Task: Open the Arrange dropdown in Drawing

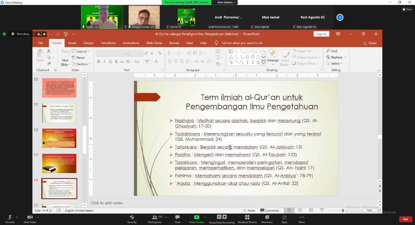Action: coord(273,57)
